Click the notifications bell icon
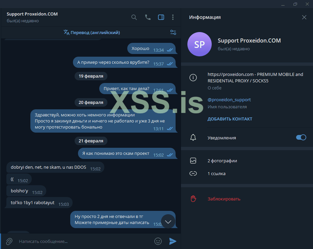 tap(193, 137)
